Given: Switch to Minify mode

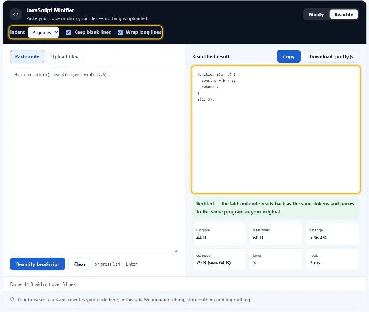Looking at the screenshot, I should pyautogui.click(x=316, y=14).
